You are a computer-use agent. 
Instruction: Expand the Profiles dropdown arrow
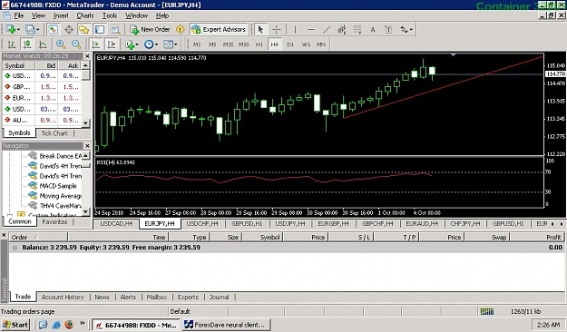point(37,30)
